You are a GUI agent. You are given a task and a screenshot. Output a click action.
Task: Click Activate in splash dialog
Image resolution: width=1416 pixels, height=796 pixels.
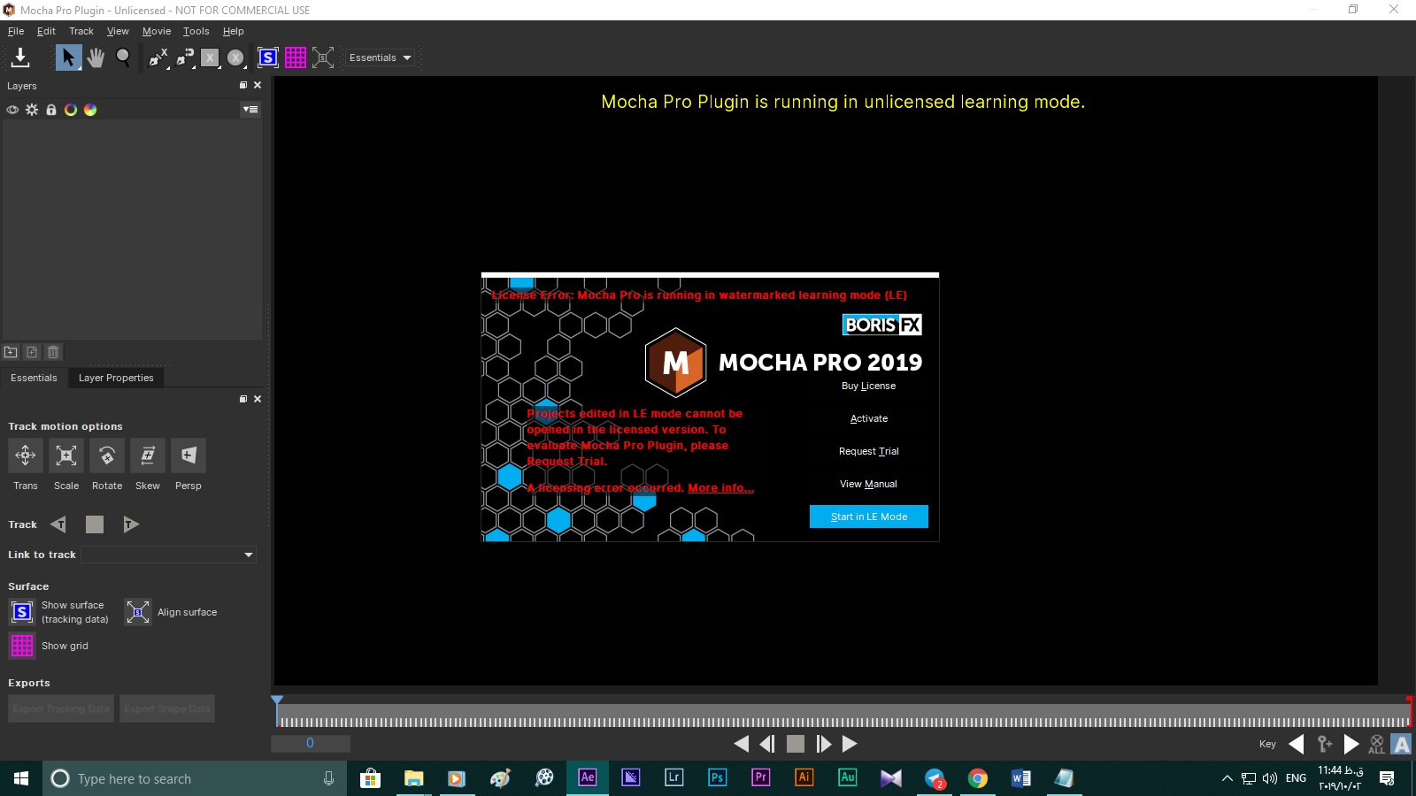click(869, 418)
